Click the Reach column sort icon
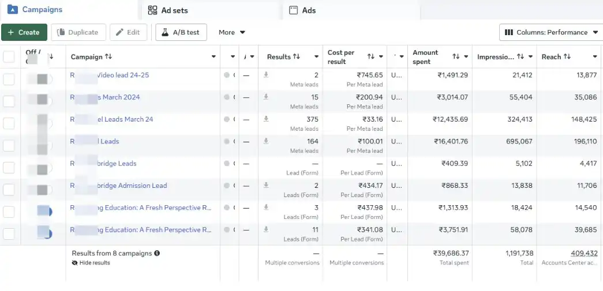 point(567,56)
